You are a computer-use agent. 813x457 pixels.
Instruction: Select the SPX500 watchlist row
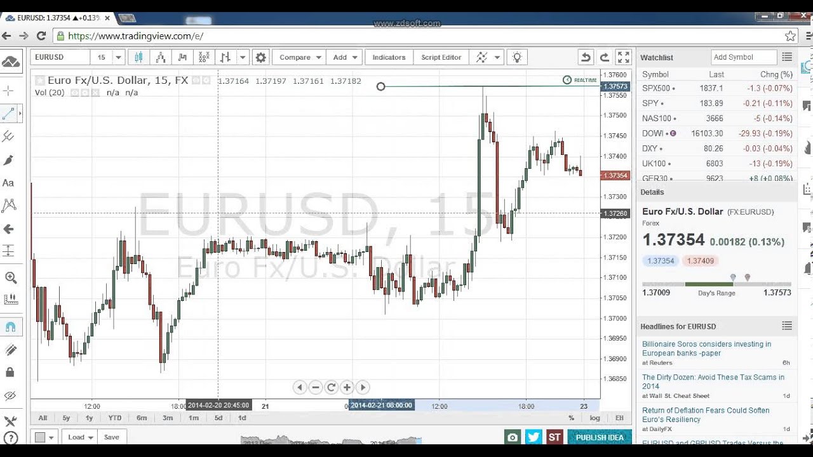(x=716, y=88)
